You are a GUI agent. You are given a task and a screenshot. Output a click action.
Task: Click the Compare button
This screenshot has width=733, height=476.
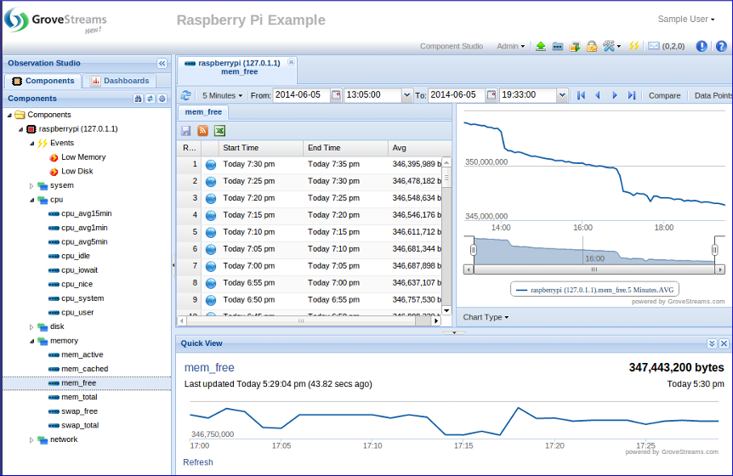pos(664,95)
